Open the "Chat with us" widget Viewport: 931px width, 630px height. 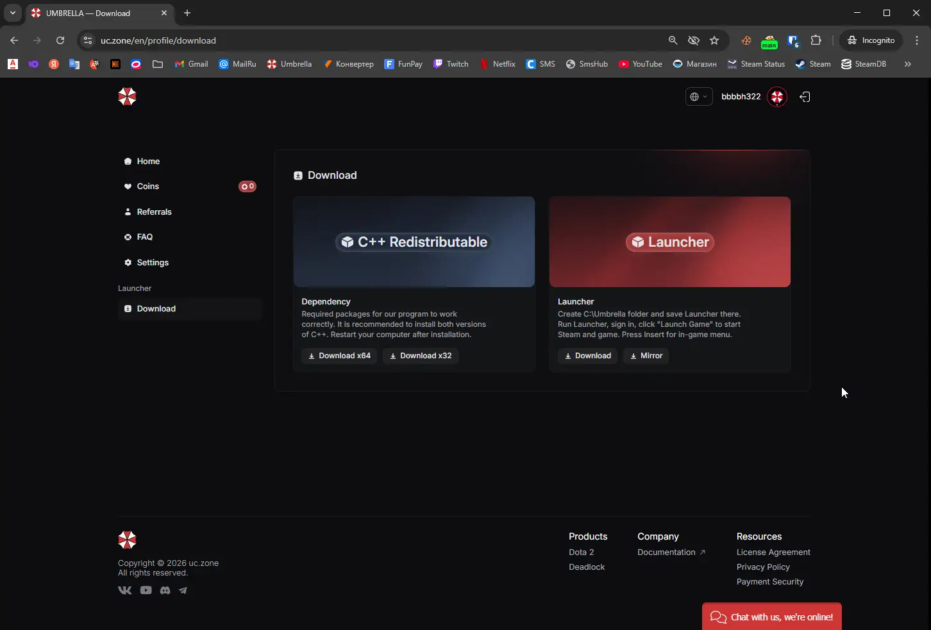(772, 617)
